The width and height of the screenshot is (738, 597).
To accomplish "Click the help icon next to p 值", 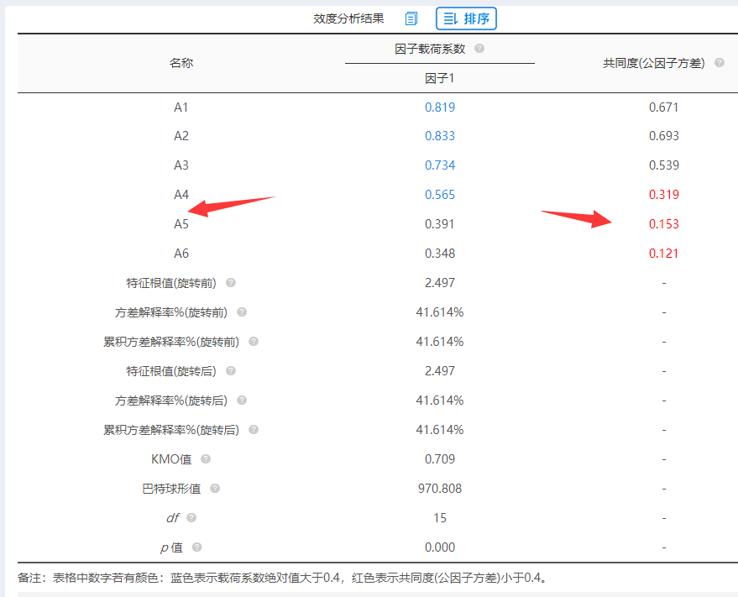I will click(197, 547).
